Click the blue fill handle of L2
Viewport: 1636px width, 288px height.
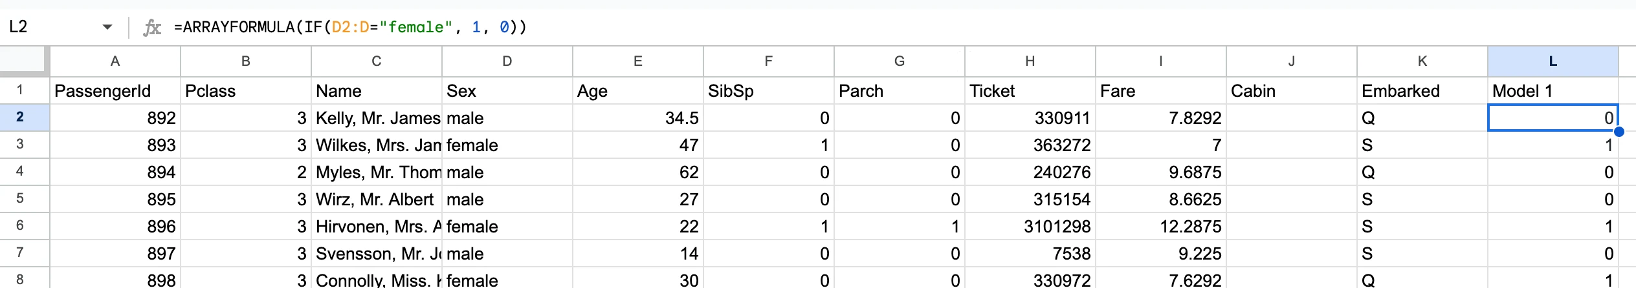(1619, 132)
